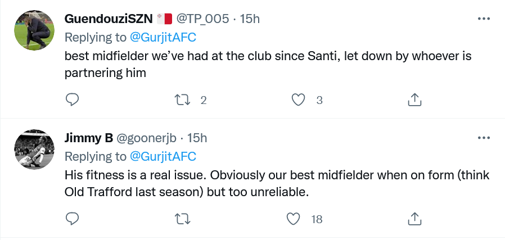Open GuendouziSZN's profile picture
The image size is (505, 240).
[34, 29]
